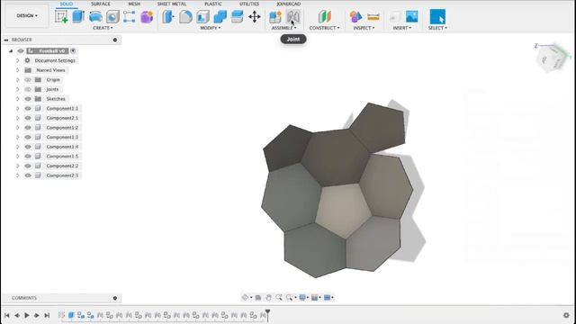Select the Revolve tool

click(95, 16)
